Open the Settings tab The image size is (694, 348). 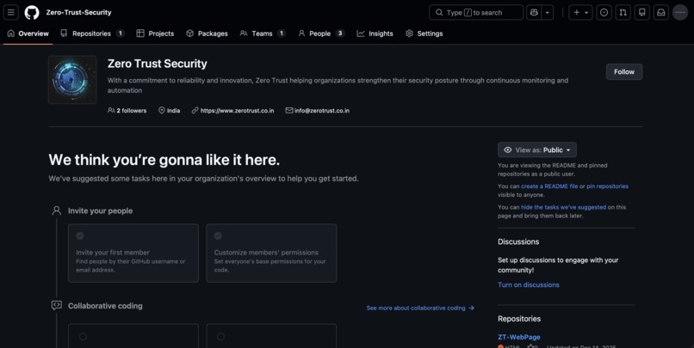click(x=424, y=34)
